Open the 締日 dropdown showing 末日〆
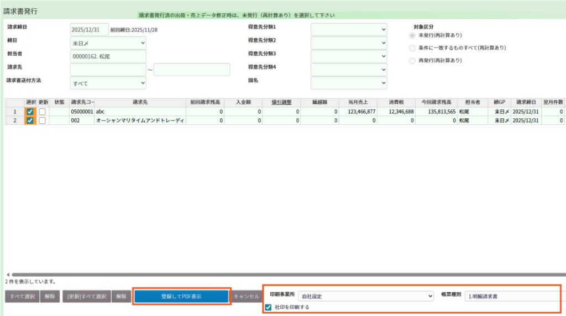Screen dimensions: 566x316 pyautogui.click(x=108, y=43)
